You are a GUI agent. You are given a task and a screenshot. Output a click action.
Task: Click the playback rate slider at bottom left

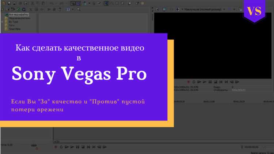(34, 145)
